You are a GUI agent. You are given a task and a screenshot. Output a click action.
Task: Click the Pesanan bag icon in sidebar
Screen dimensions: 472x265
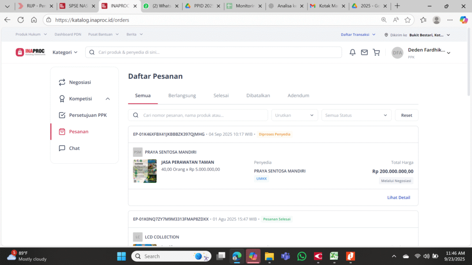[62, 132]
